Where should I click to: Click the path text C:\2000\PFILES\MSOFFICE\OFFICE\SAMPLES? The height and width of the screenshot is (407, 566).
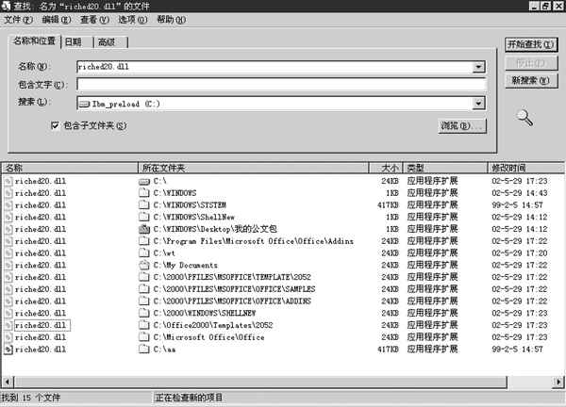coord(234,289)
